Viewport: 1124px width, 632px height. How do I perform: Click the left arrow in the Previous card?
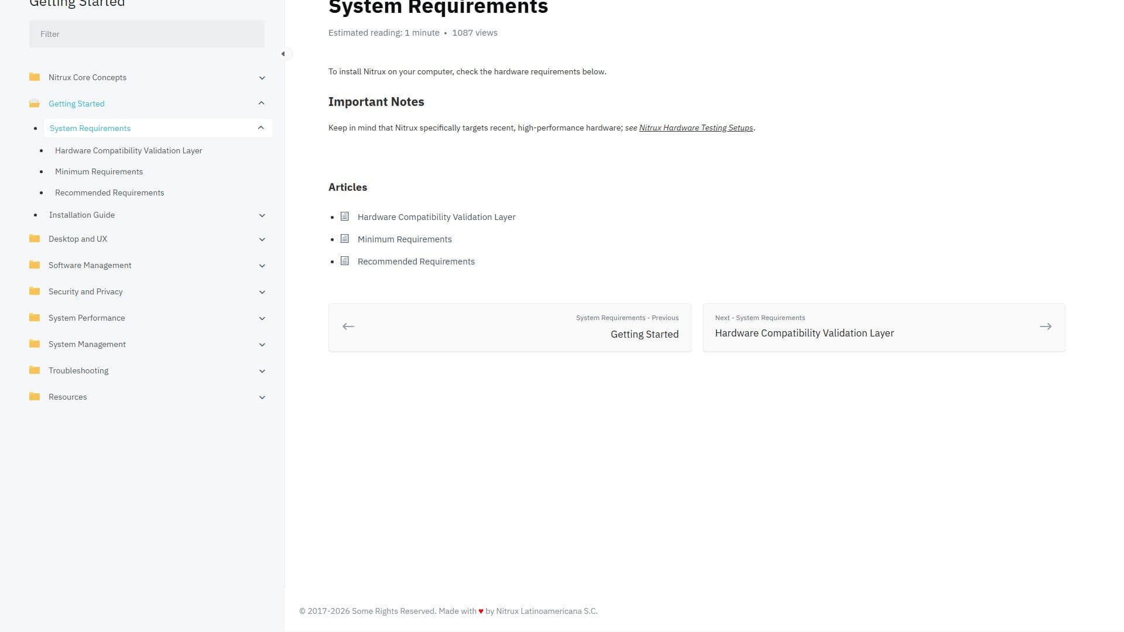[348, 327]
